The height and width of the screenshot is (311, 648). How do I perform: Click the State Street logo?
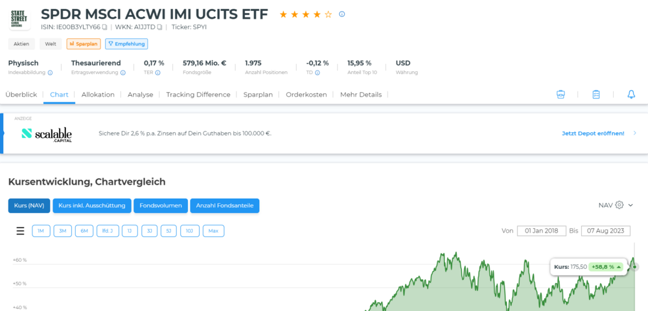(x=19, y=19)
